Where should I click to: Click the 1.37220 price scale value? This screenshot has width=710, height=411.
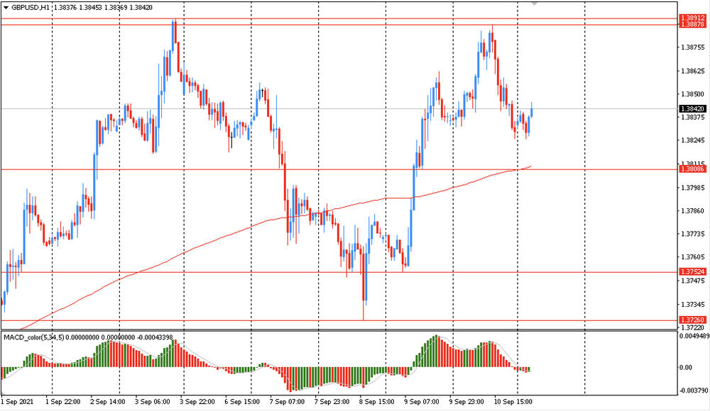(x=693, y=327)
